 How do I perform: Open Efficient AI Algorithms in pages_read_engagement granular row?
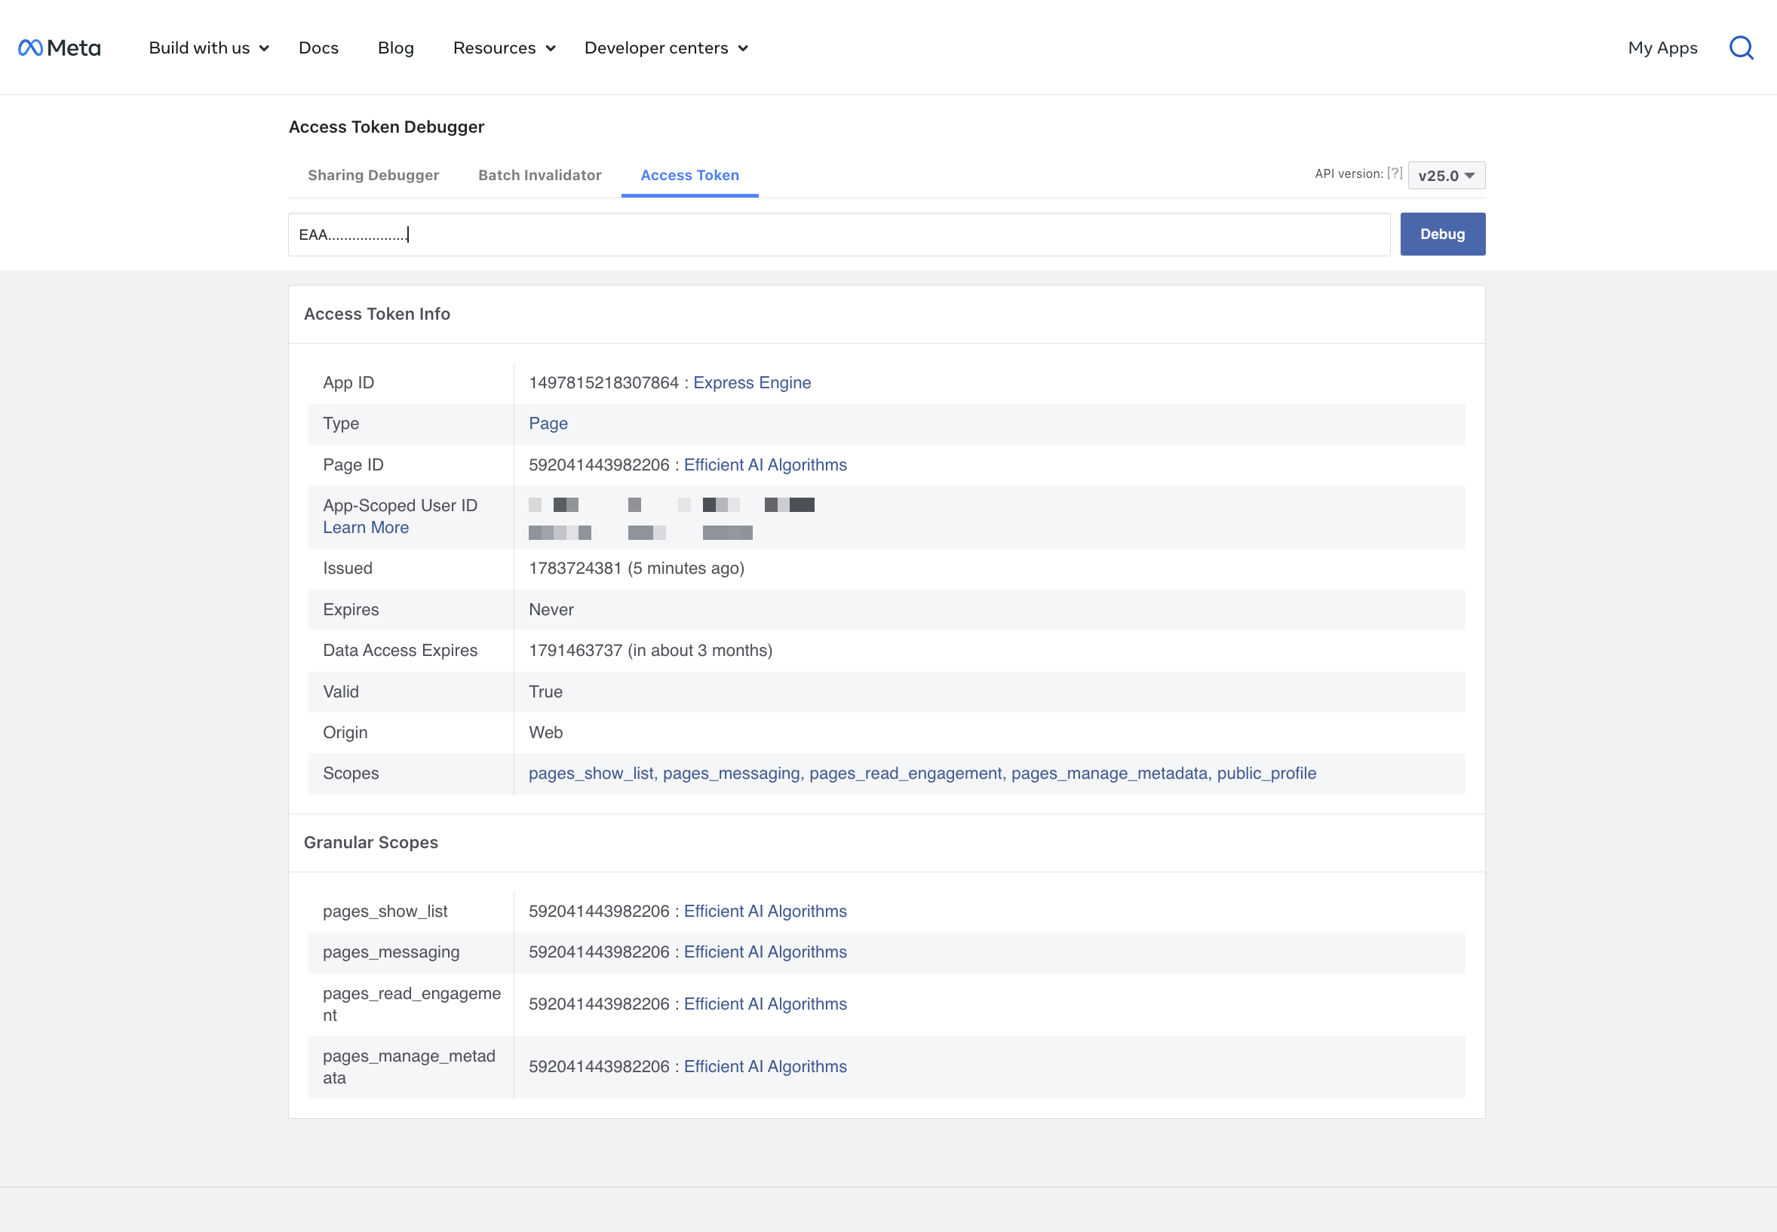click(765, 1004)
